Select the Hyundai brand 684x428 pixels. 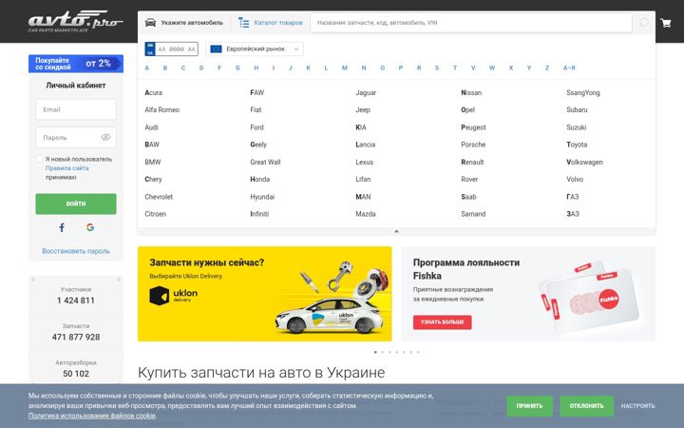click(262, 197)
